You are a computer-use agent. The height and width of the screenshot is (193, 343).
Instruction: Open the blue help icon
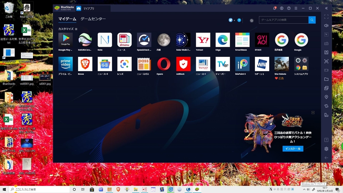pyautogui.click(x=239, y=20)
